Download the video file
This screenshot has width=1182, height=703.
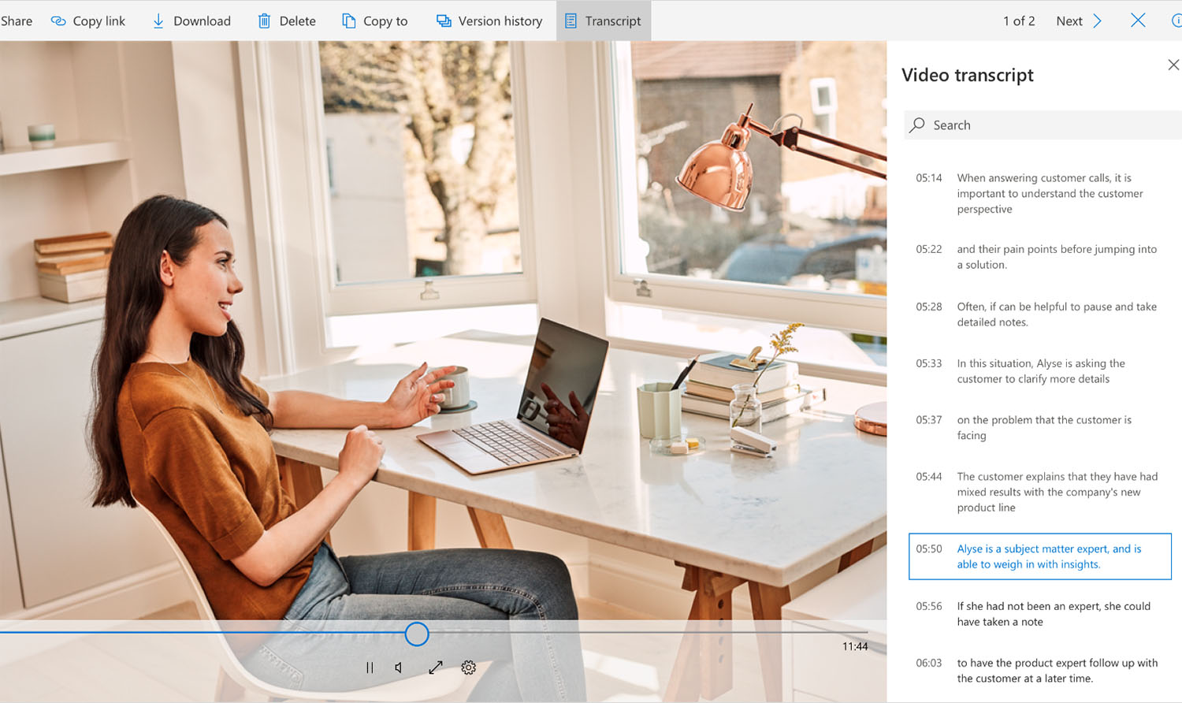point(191,21)
